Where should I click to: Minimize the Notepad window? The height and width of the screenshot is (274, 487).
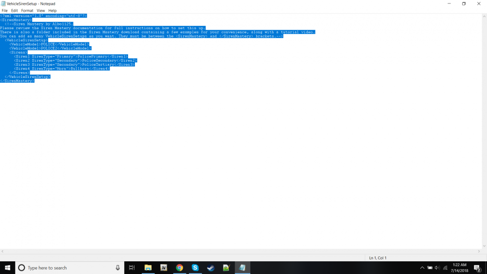[449, 4]
